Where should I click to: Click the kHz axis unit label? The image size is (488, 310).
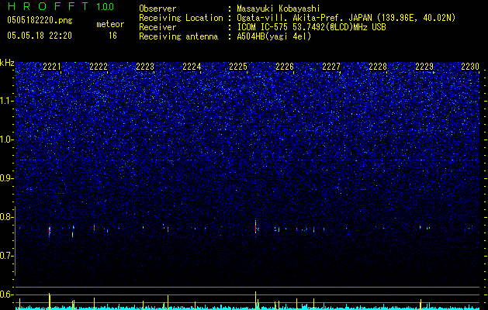[7, 63]
